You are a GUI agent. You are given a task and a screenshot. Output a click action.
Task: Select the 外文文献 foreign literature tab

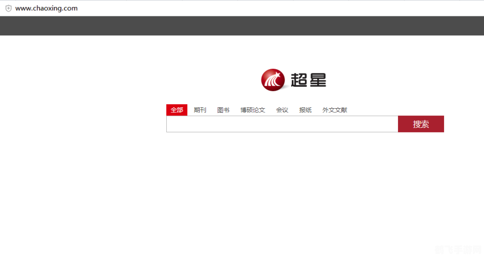coord(335,110)
